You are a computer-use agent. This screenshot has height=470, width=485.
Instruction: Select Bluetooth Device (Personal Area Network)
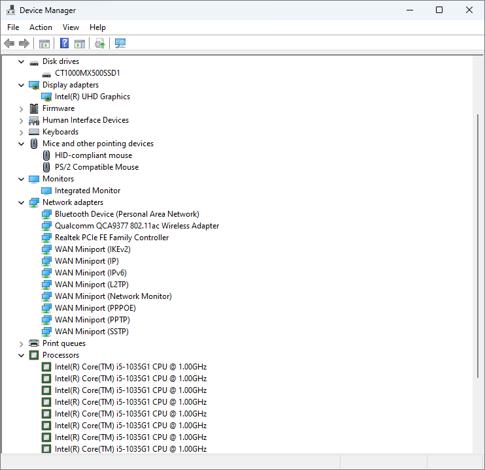tap(127, 214)
